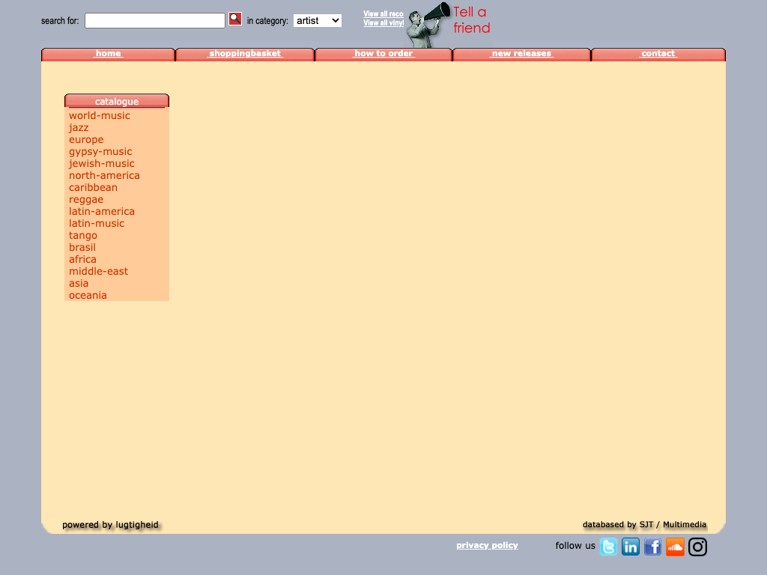Open the middle-east catalogue category

pyautogui.click(x=98, y=272)
